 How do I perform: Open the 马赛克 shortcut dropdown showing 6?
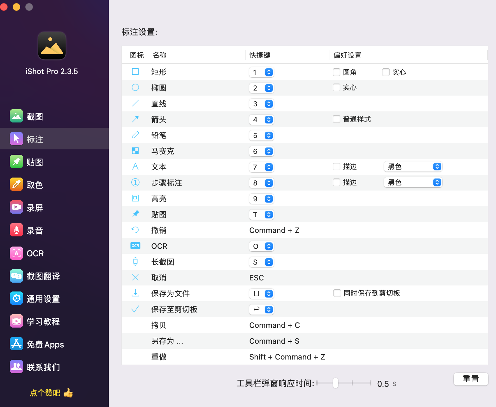pyautogui.click(x=261, y=151)
